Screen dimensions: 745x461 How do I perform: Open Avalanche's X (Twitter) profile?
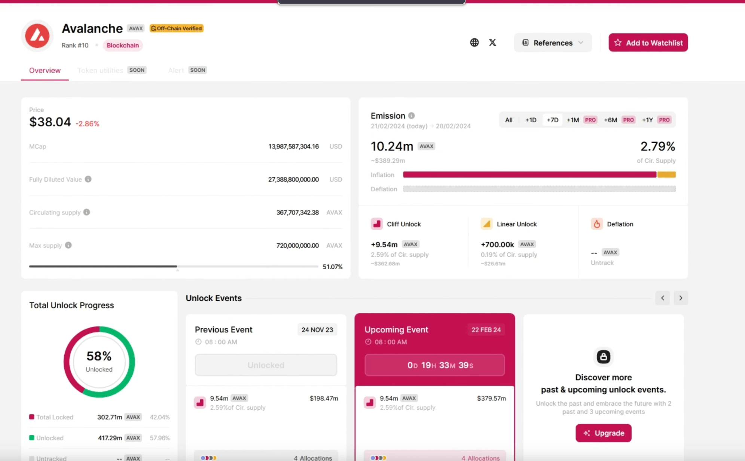492,42
